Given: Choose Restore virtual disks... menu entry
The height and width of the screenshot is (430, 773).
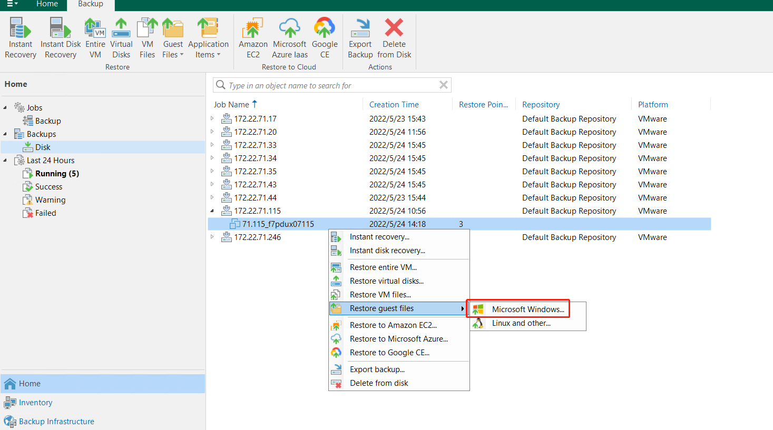Looking at the screenshot, I should pyautogui.click(x=399, y=281).
